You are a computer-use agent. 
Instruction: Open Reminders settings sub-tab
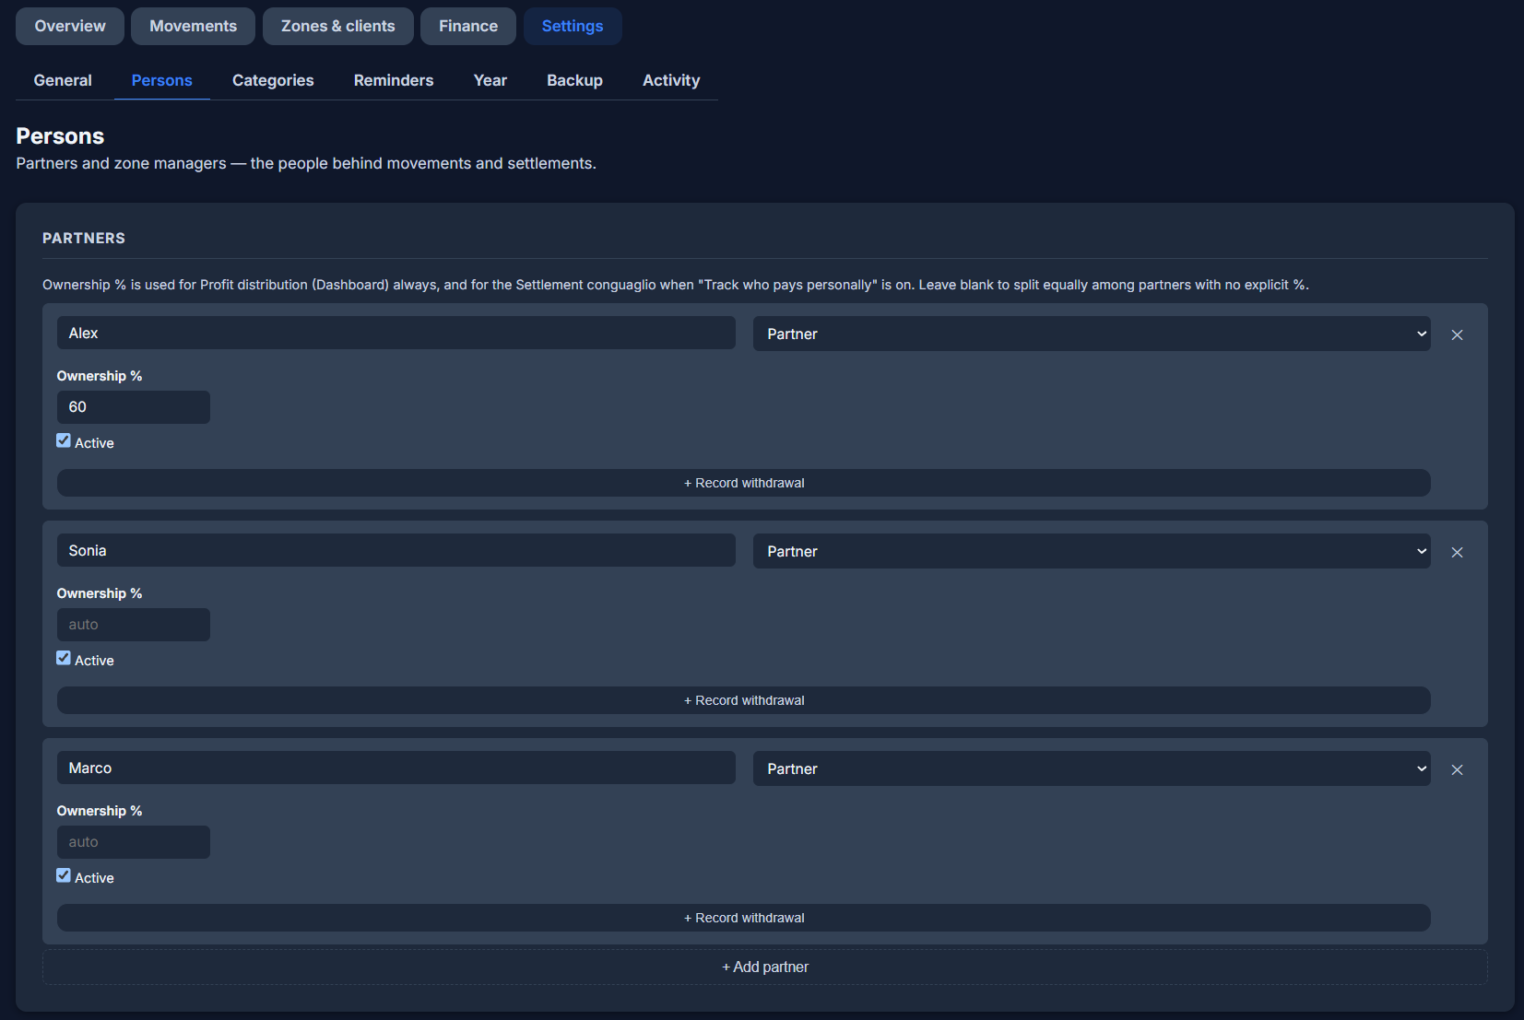[394, 80]
